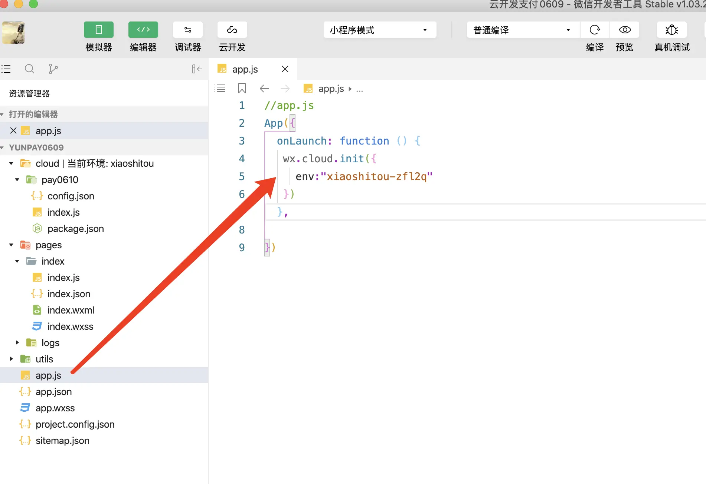Open package.json file
This screenshot has width=706, height=484.
pos(104,229)
